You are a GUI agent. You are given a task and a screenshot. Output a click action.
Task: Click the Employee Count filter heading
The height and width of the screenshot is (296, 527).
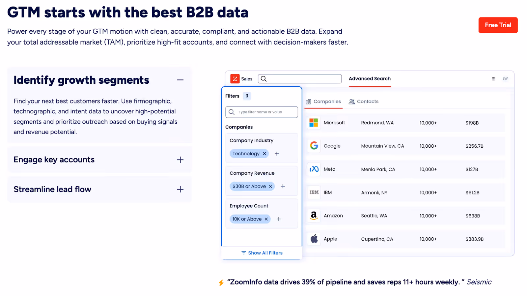(x=249, y=206)
